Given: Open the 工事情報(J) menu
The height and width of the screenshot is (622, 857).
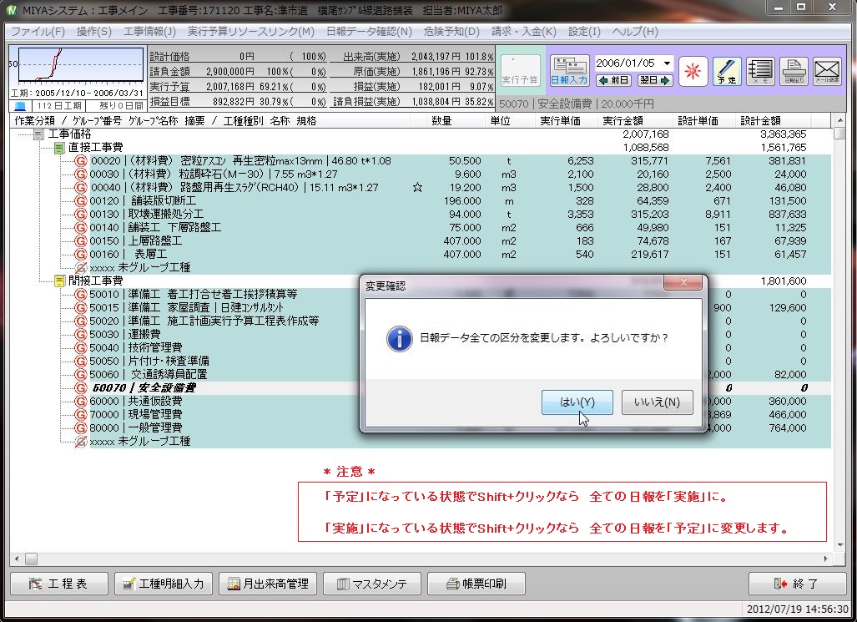Looking at the screenshot, I should [x=149, y=31].
